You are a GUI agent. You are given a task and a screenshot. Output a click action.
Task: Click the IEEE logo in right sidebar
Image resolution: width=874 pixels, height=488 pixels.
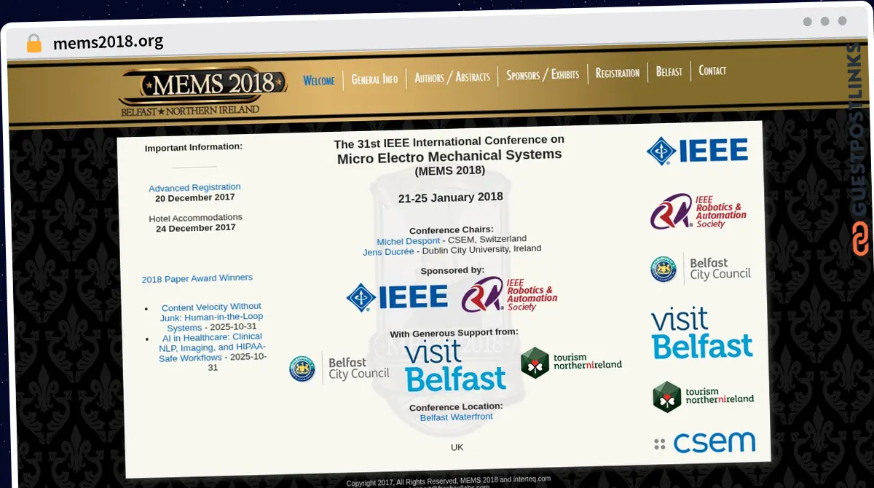697,151
